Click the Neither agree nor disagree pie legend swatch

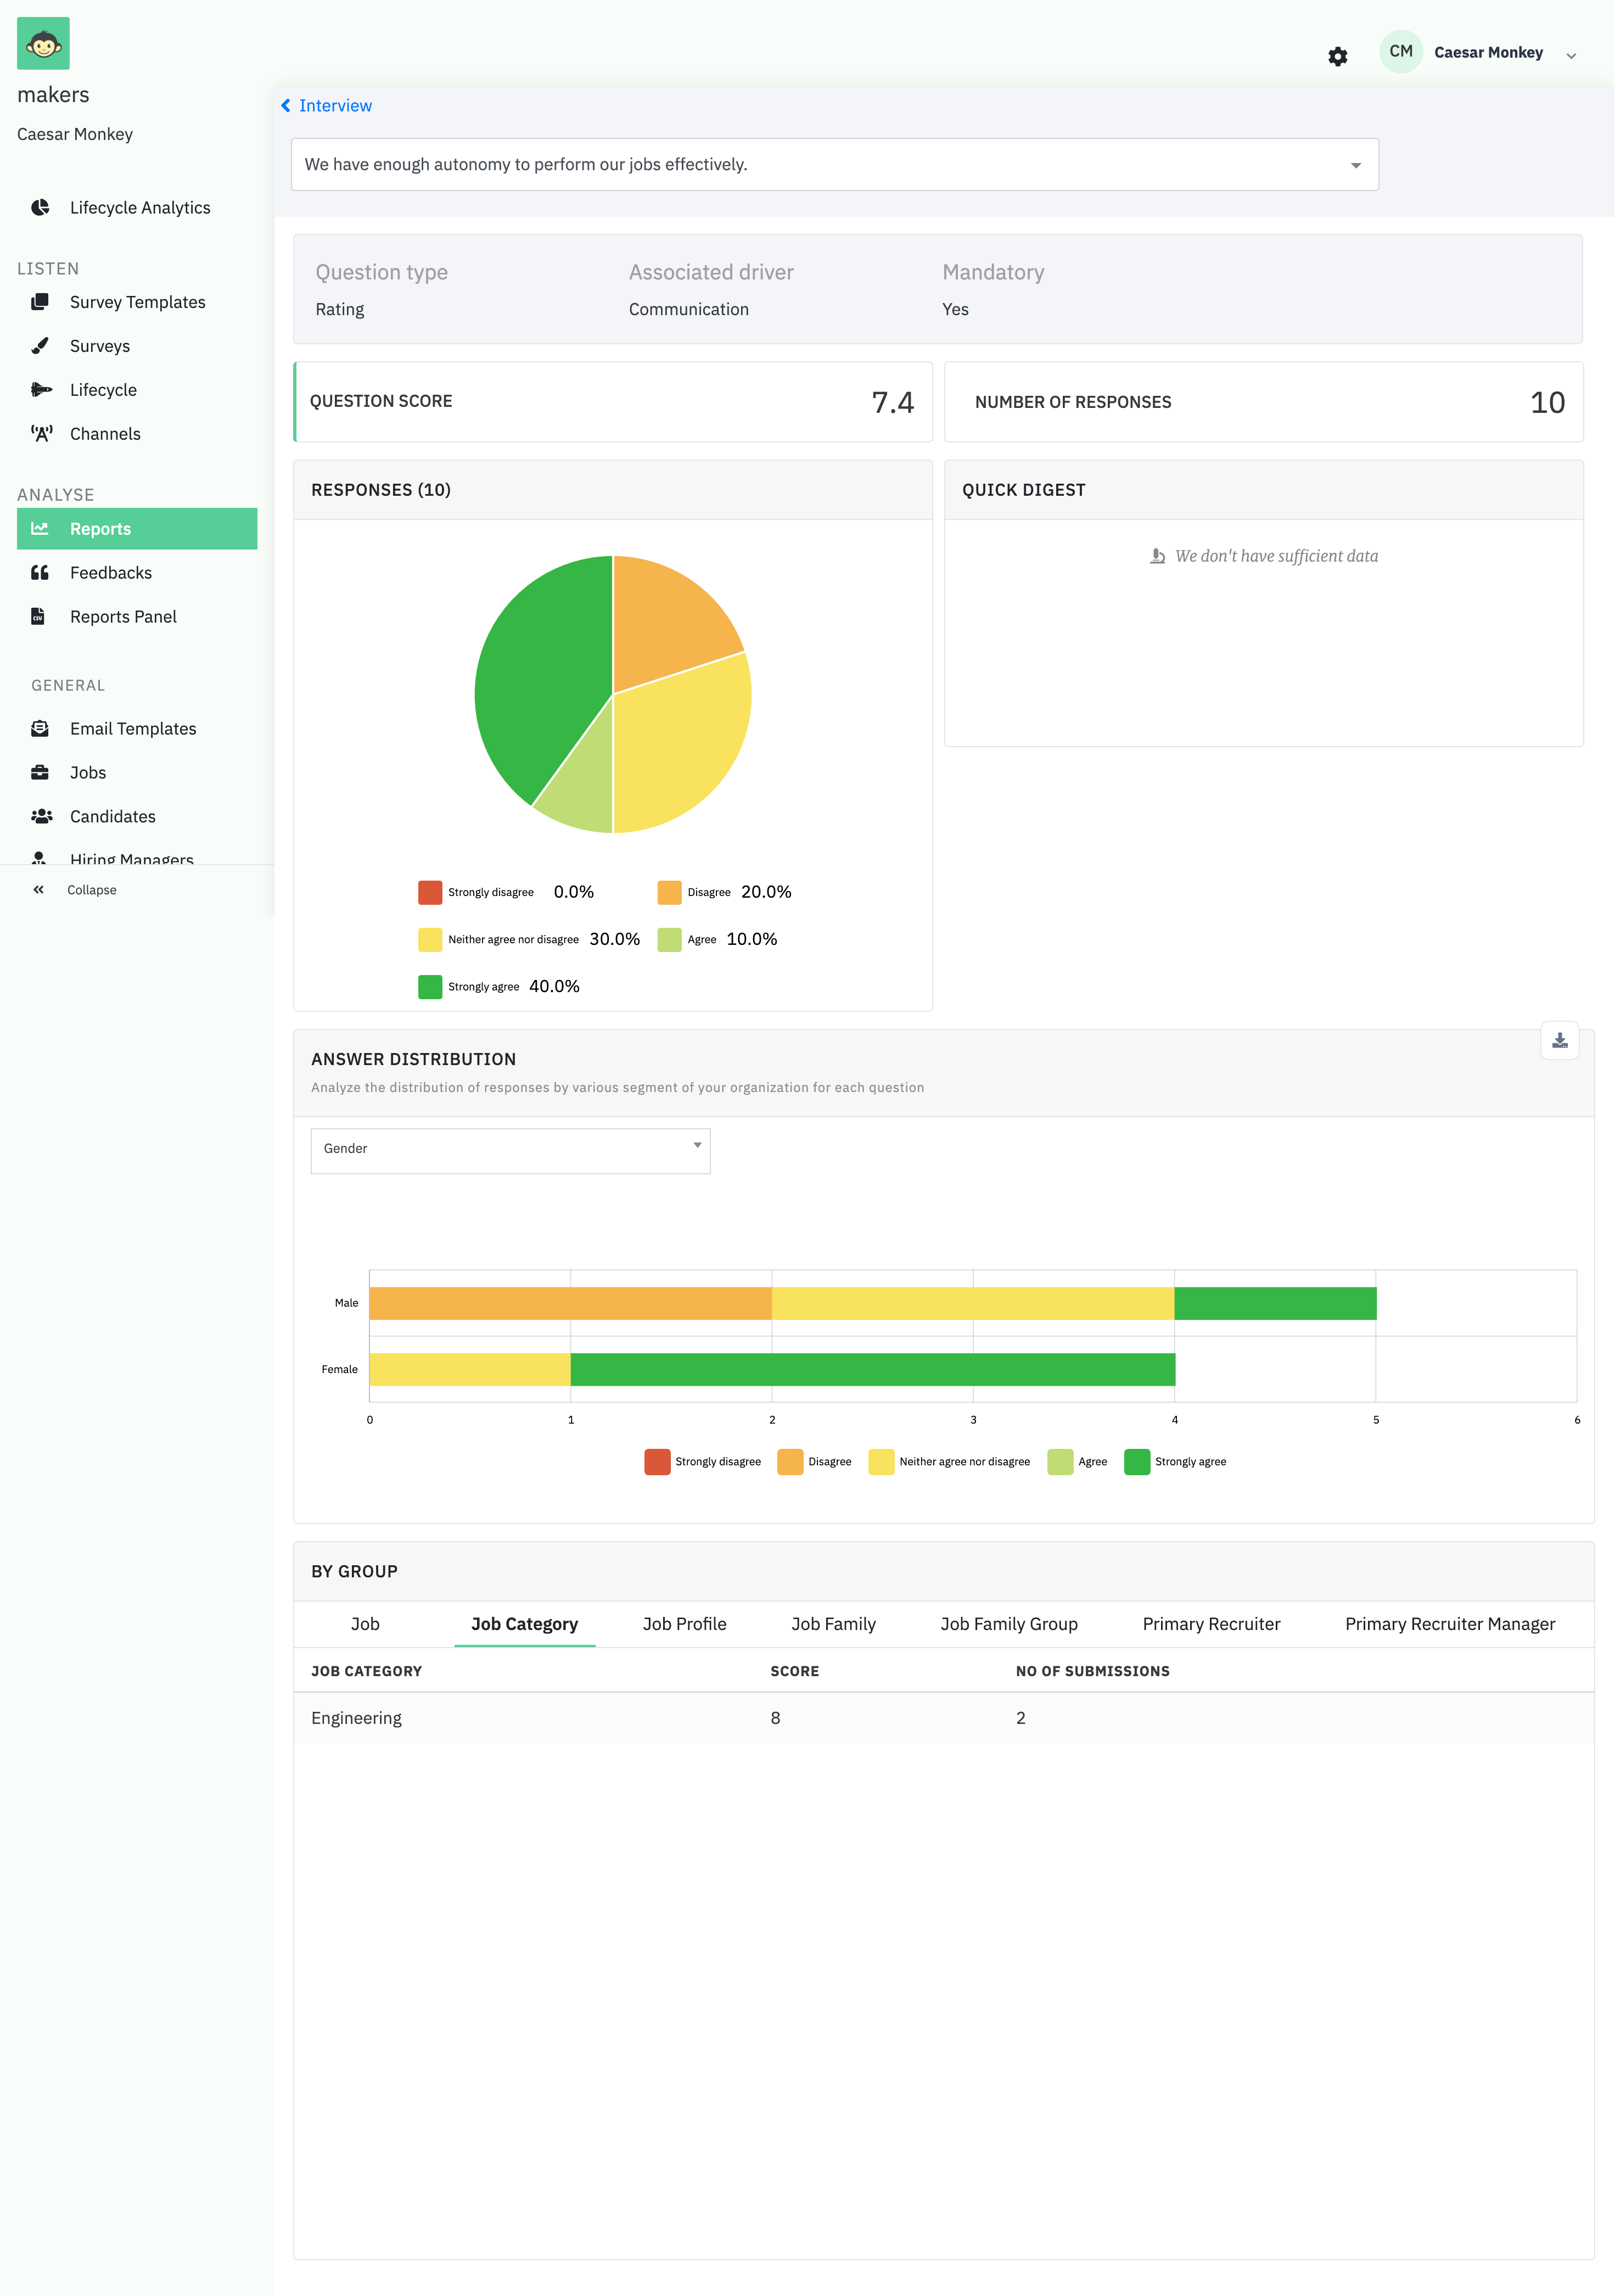430,939
